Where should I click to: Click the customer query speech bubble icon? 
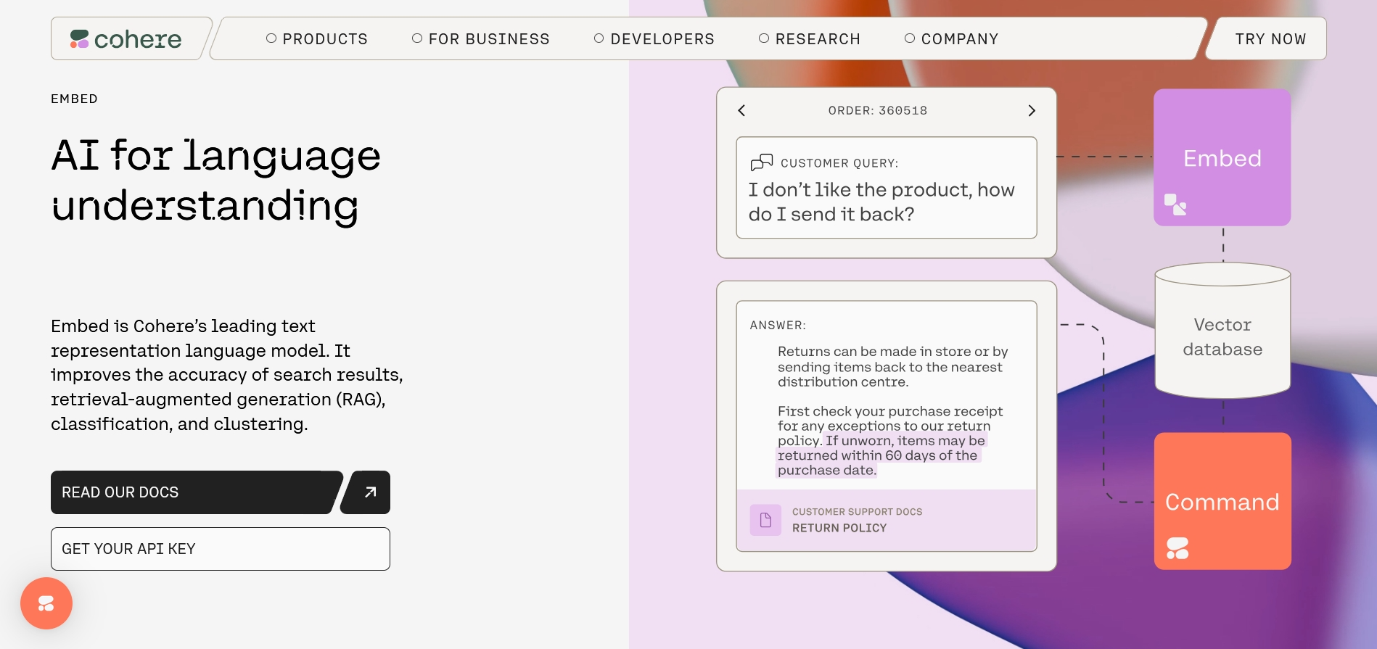(x=762, y=162)
